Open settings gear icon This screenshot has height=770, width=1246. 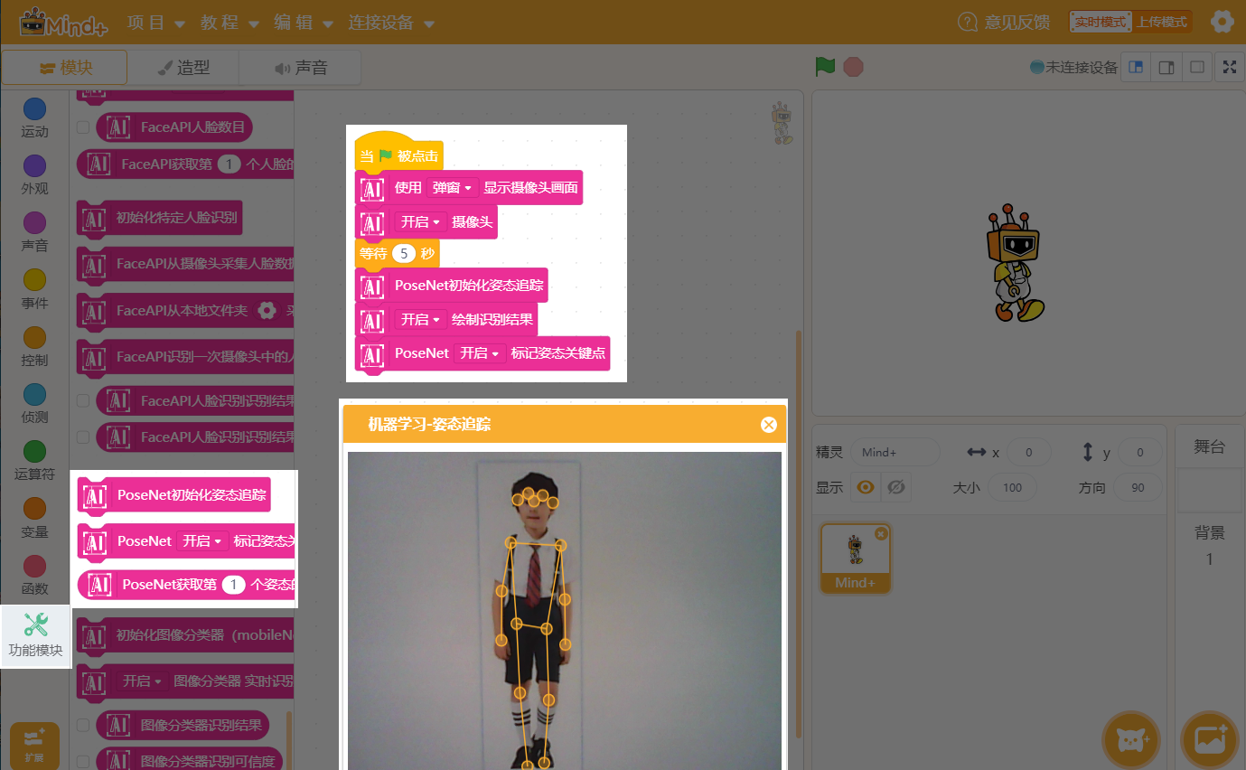point(1222,22)
